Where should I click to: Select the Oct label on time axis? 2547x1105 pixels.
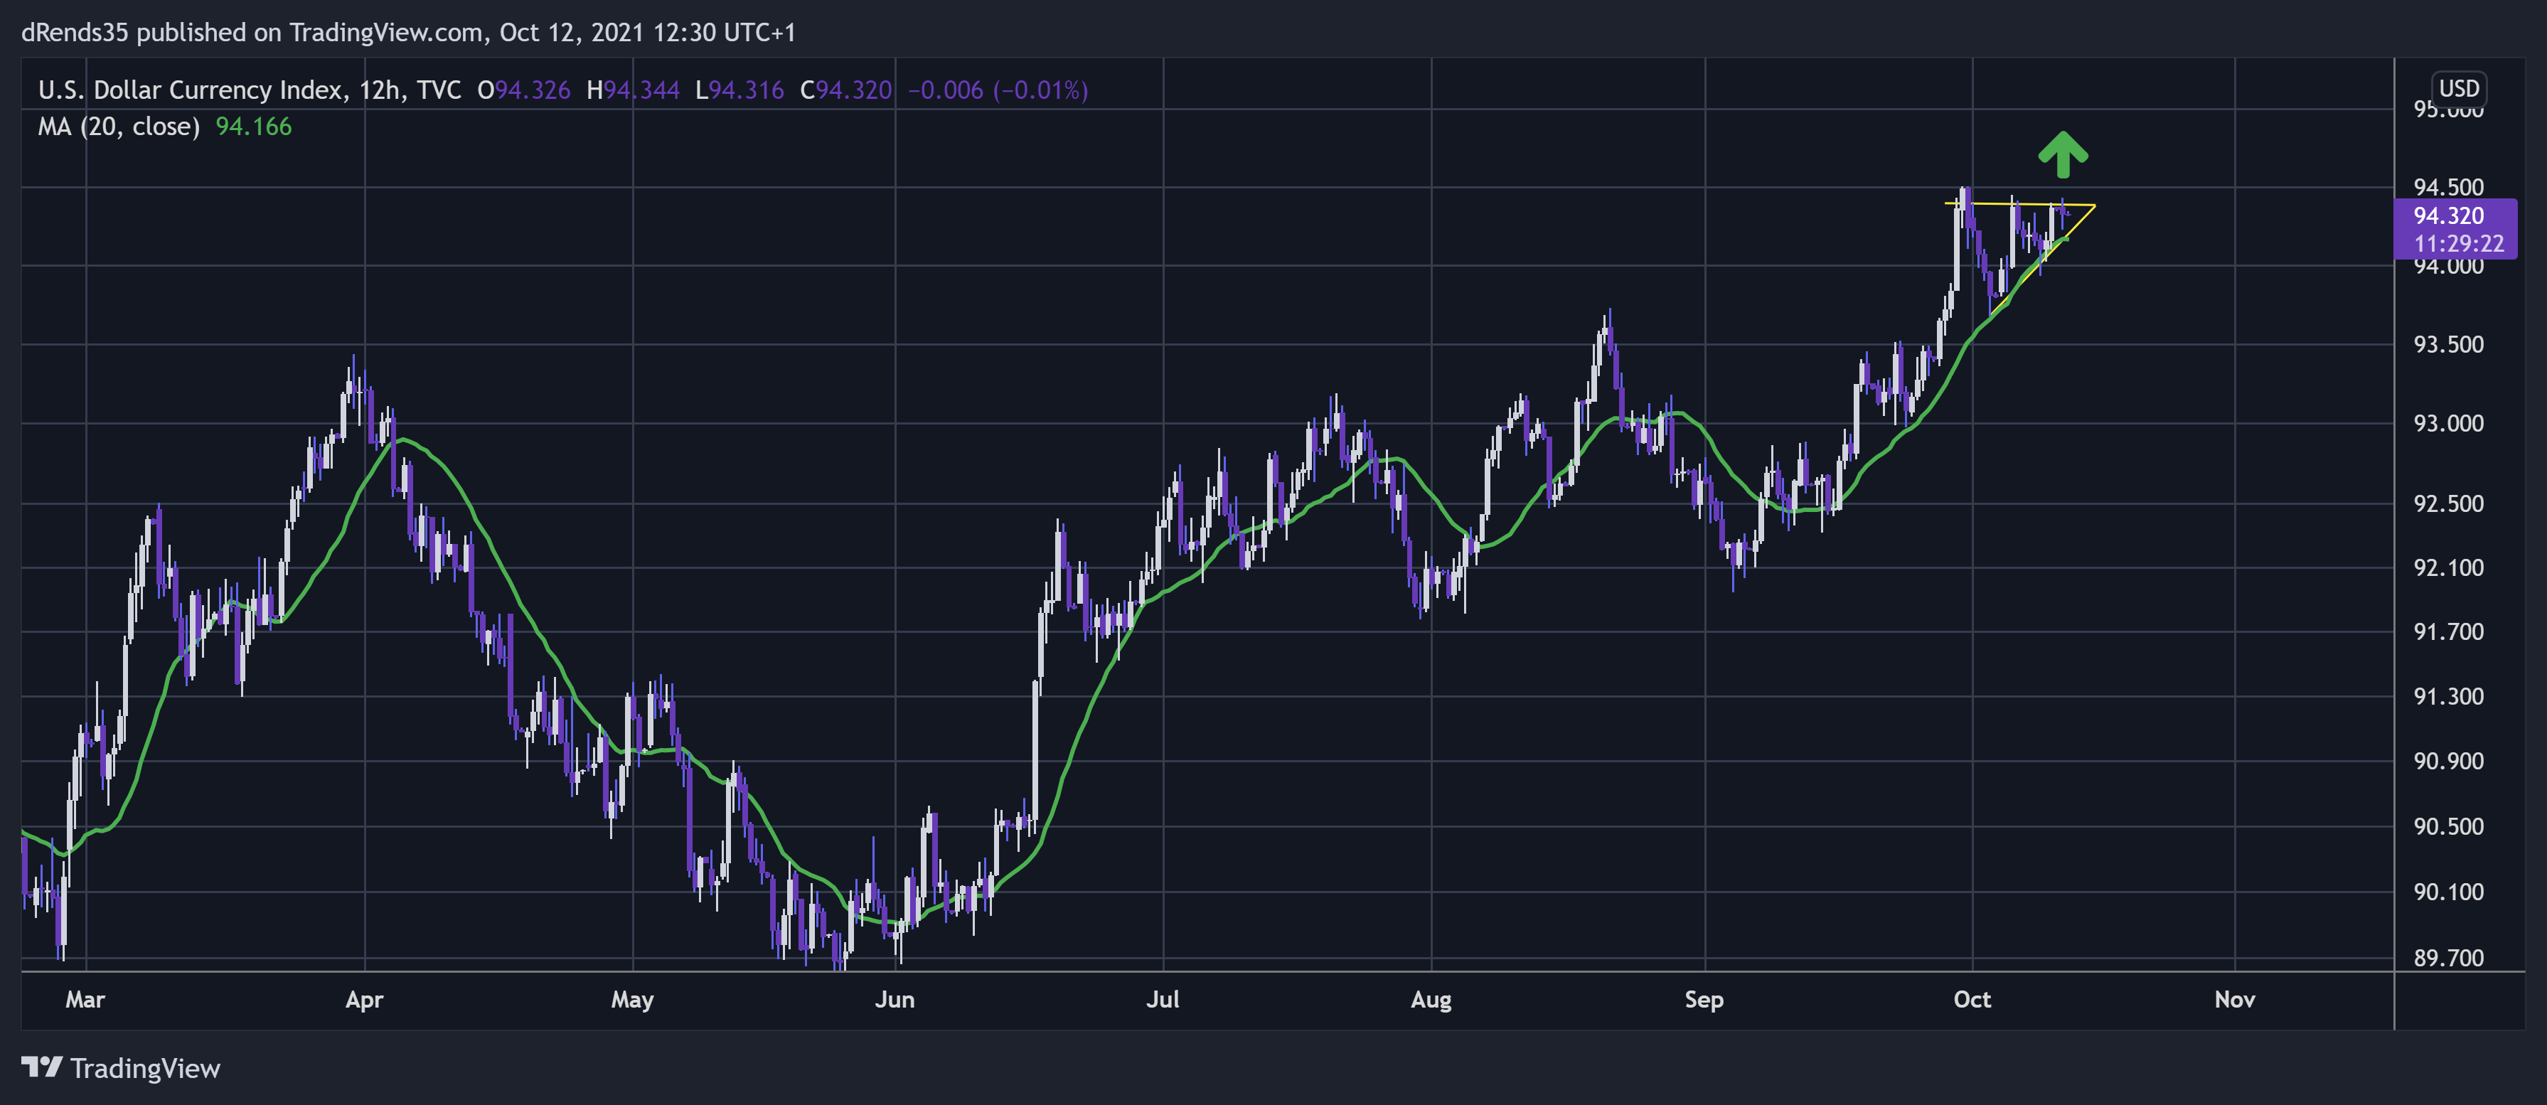(1972, 999)
